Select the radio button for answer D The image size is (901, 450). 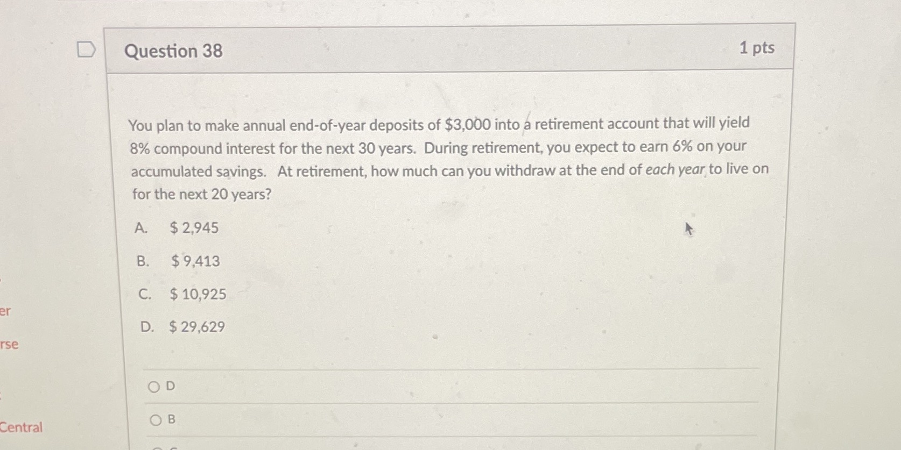(x=154, y=385)
